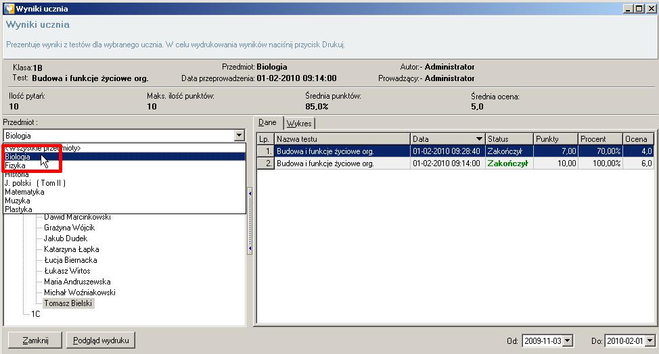The height and width of the screenshot is (354, 659).
Task: Select student Łucja Biernacka
Action: (70, 260)
